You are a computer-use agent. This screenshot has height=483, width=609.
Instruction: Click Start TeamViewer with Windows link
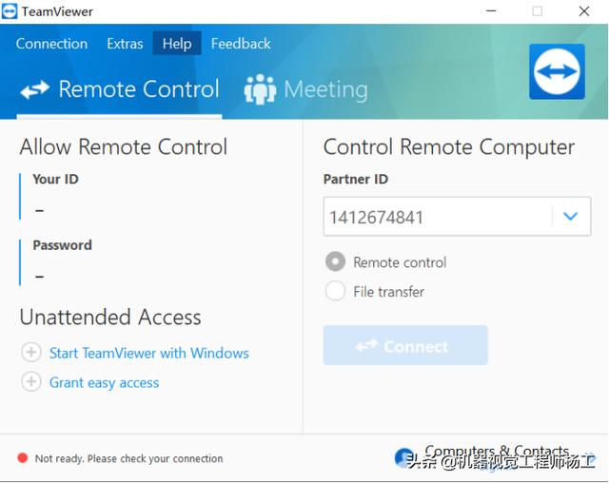pos(149,353)
